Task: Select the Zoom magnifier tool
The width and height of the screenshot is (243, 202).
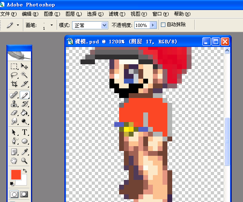Action: point(24,161)
